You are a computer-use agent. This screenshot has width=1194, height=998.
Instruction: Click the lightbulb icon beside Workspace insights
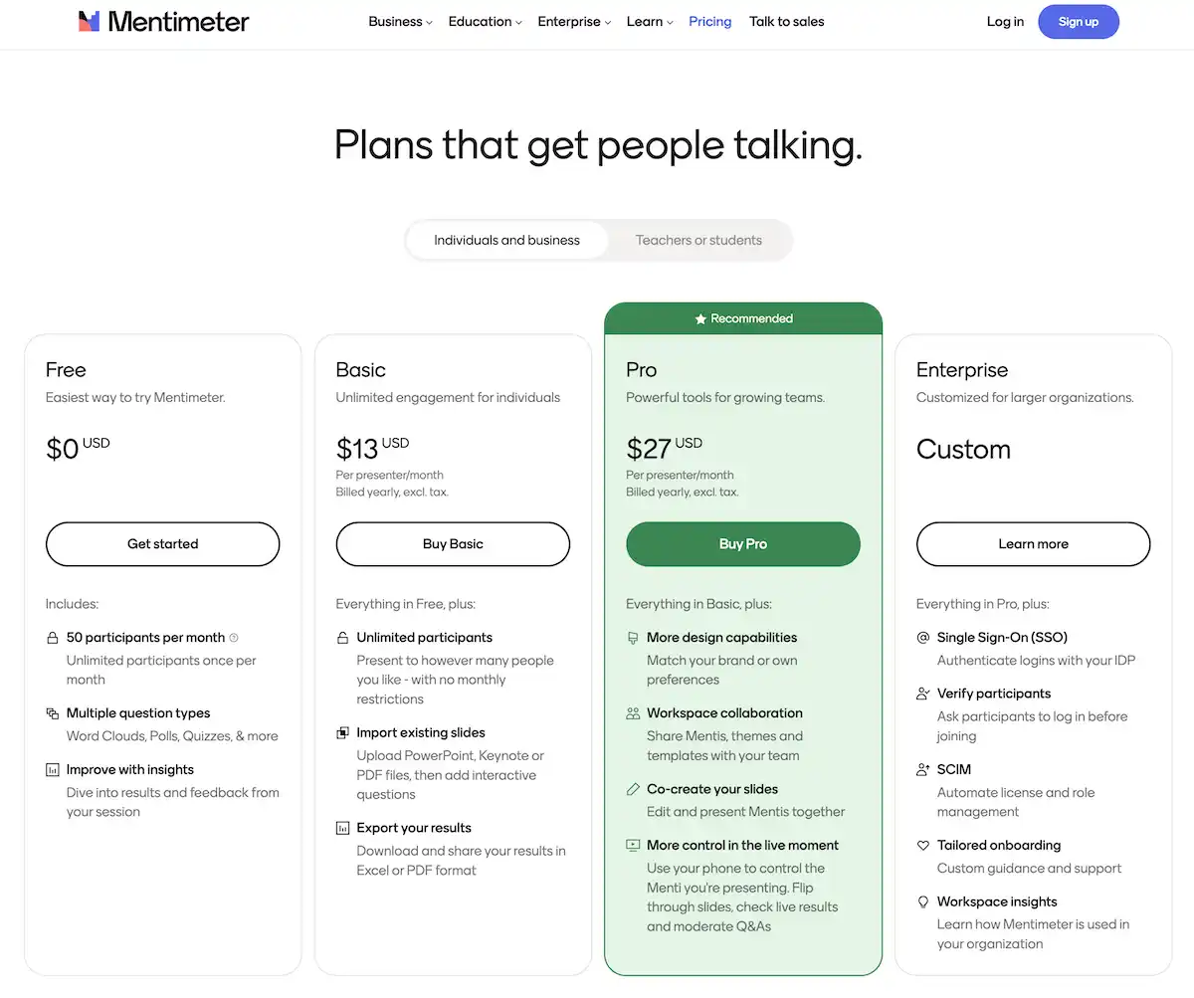[x=922, y=901]
